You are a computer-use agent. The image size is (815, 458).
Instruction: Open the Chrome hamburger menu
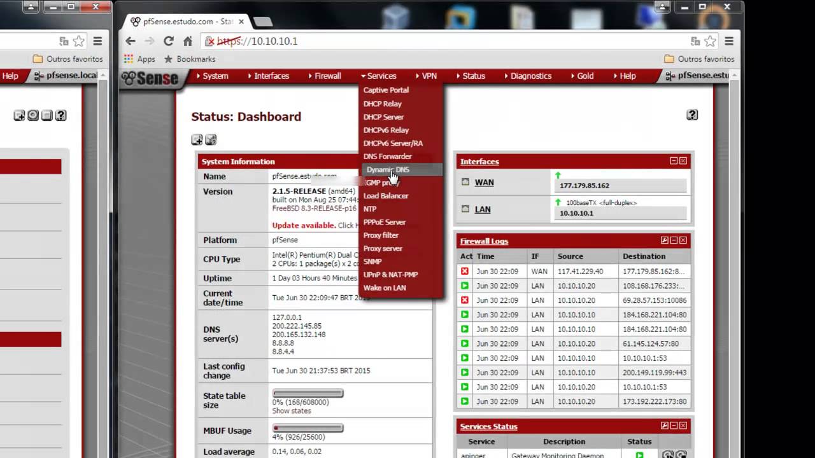click(x=729, y=41)
